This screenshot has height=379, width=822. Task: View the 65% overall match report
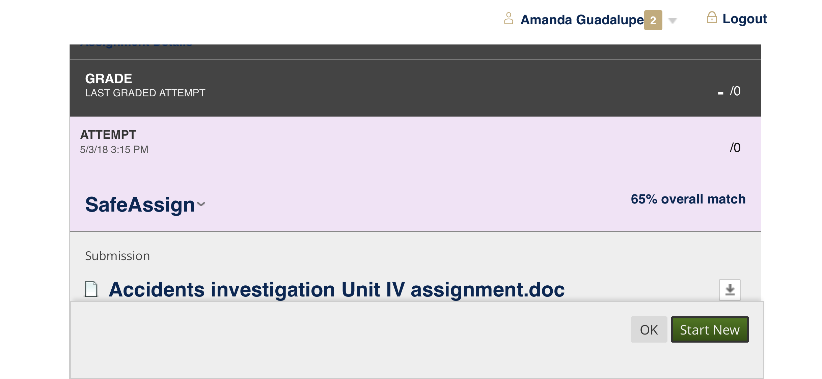[688, 199]
